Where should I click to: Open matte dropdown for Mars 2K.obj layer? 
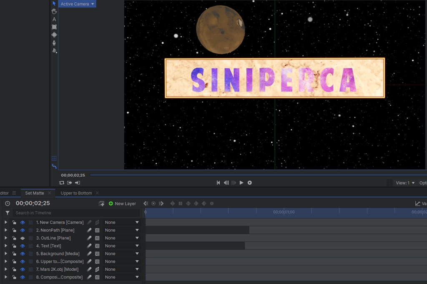[x=122, y=269]
